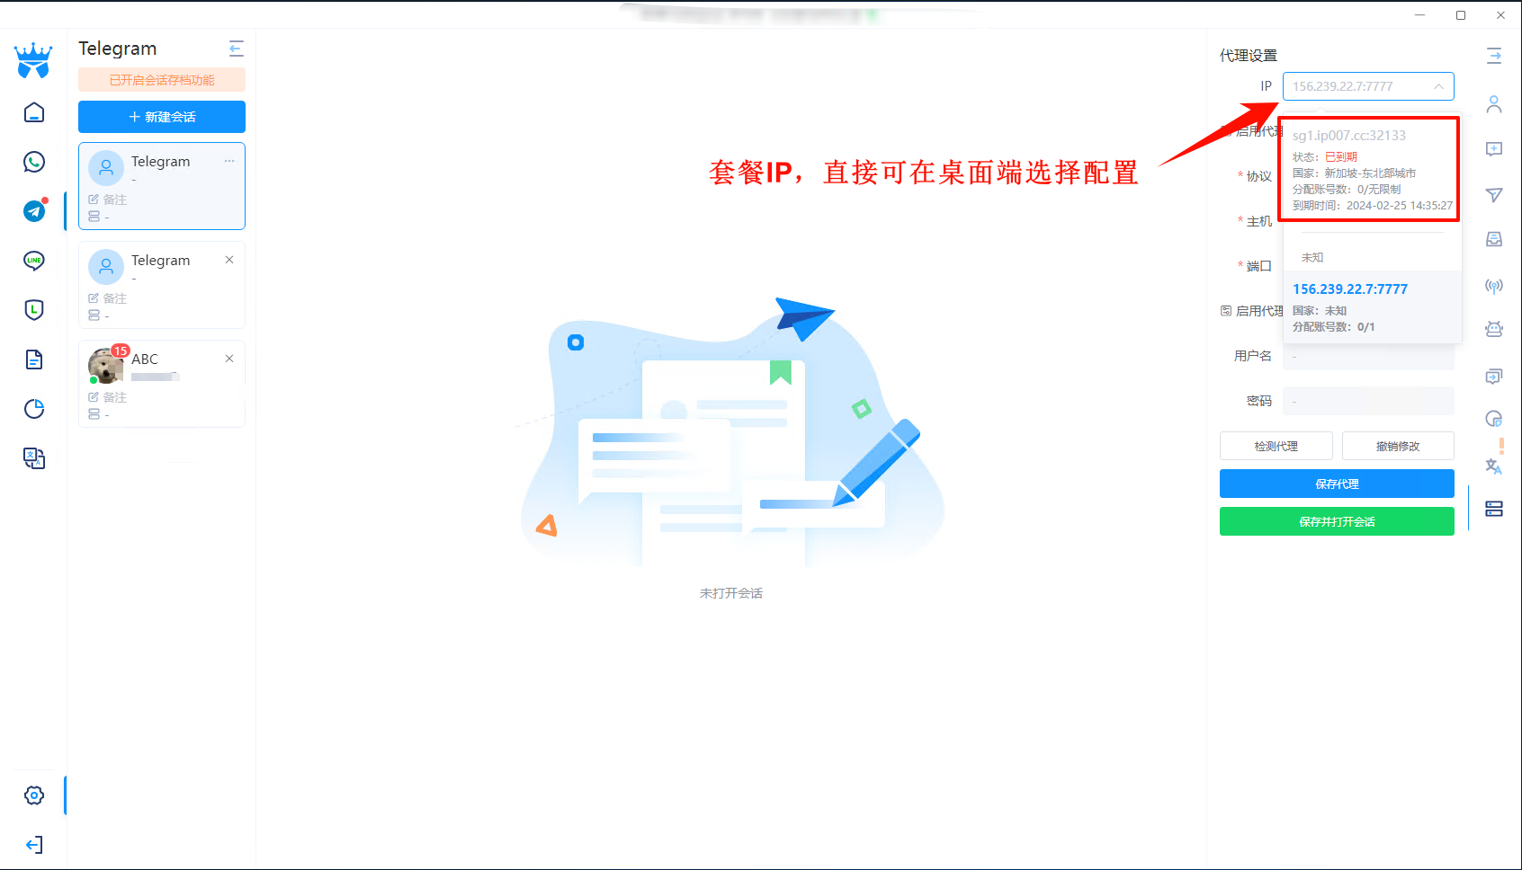This screenshot has height=870, width=1522.
Task: Select proxy 156.239.22.7:7777 from dropdown list
Action: point(1349,289)
